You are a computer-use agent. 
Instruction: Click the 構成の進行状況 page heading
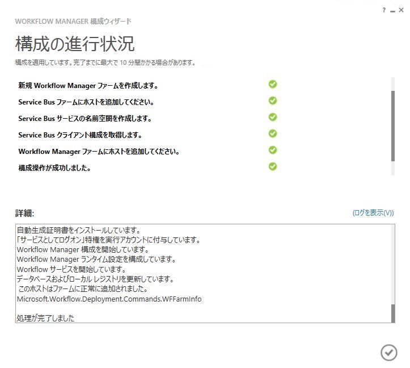click(75, 44)
